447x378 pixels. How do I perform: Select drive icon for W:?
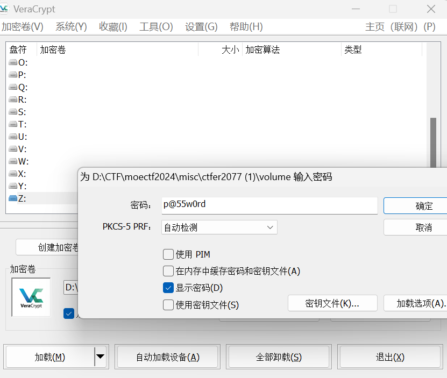click(13, 161)
